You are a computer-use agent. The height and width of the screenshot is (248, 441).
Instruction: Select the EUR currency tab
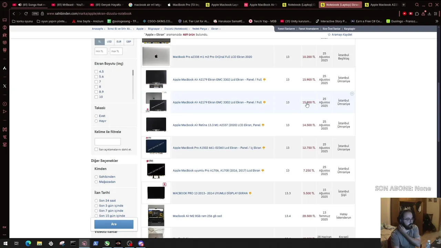(x=119, y=42)
